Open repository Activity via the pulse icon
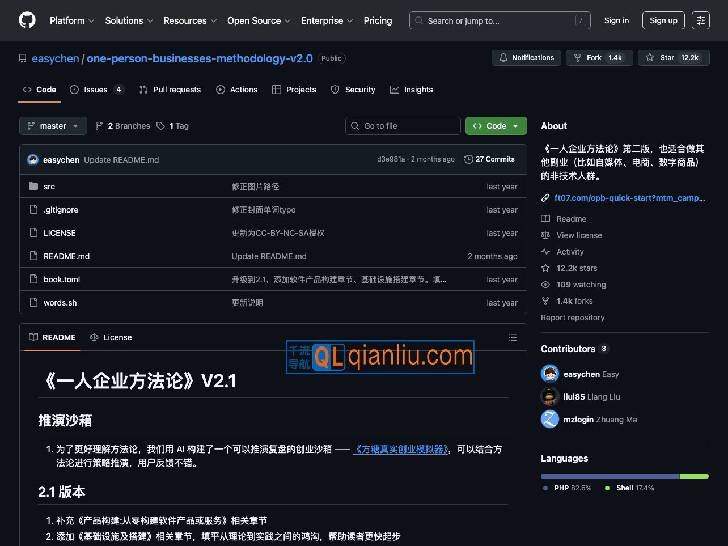The image size is (728, 546). coord(545,251)
